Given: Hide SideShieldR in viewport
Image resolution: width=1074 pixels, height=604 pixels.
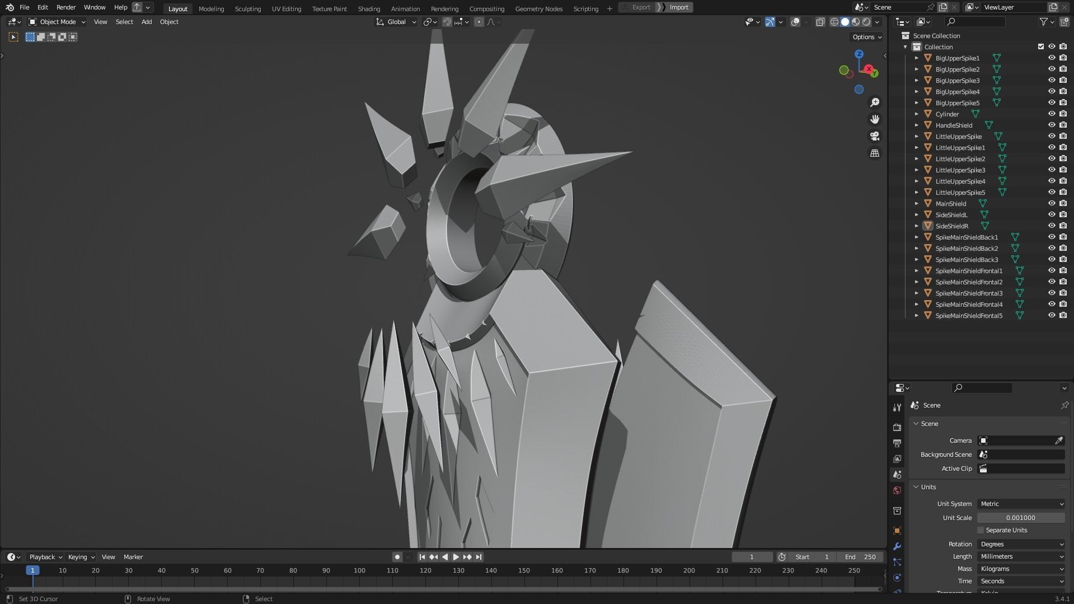Looking at the screenshot, I should pyautogui.click(x=1052, y=226).
